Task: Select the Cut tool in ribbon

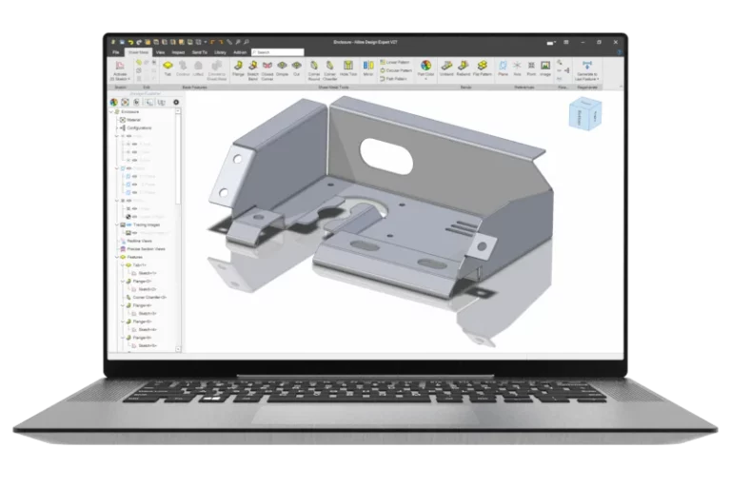Action: click(297, 68)
